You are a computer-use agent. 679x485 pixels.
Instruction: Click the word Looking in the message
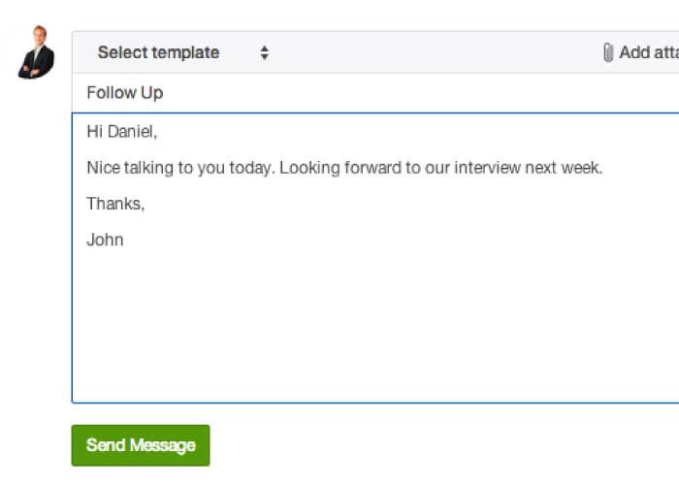[x=309, y=168]
